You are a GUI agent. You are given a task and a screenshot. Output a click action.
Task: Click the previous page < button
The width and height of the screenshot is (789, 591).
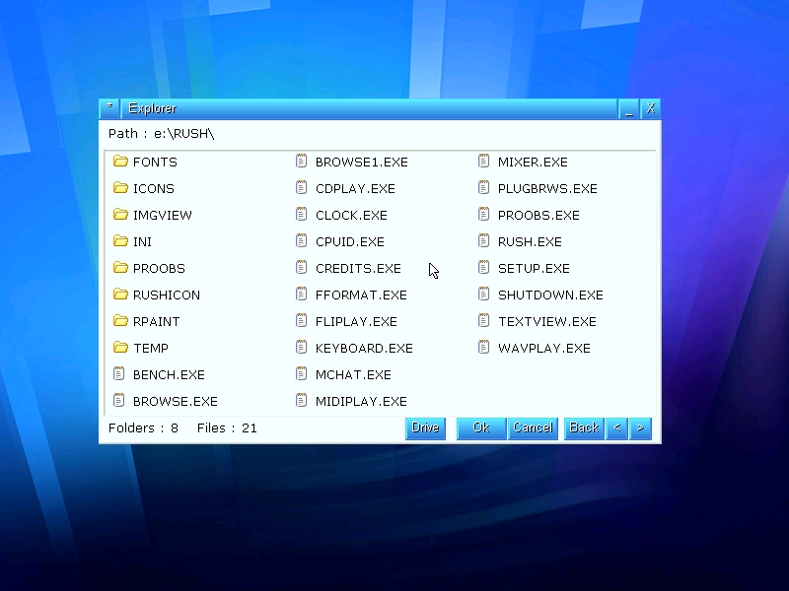(x=617, y=428)
